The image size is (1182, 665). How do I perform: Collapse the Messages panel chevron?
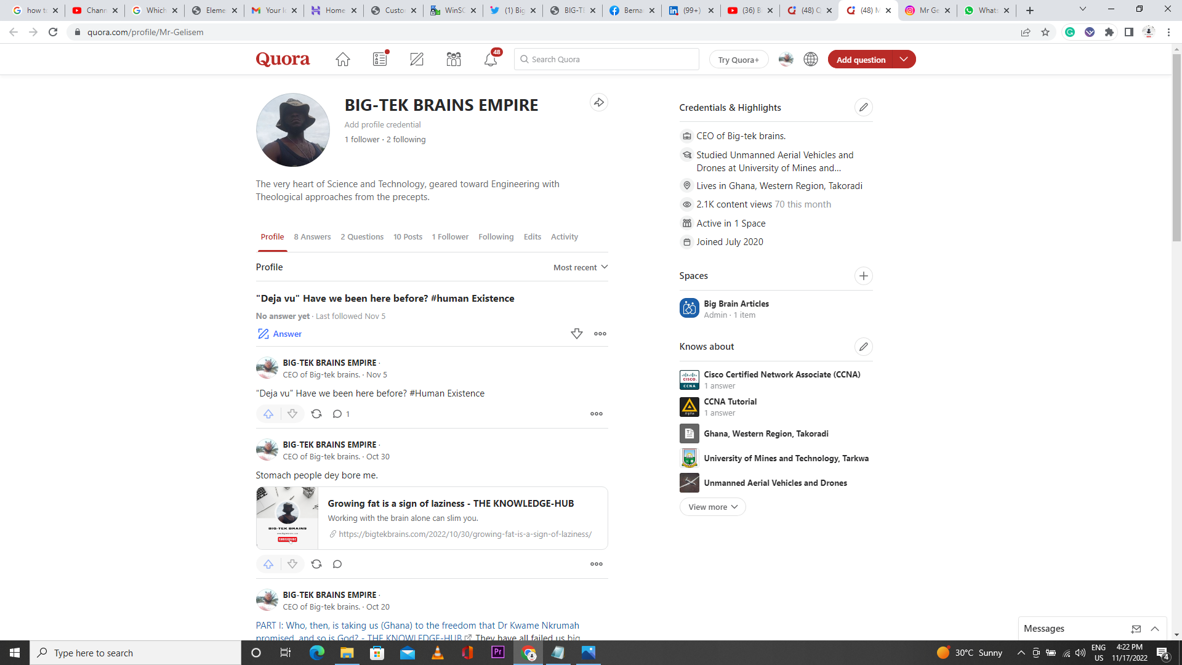point(1154,629)
